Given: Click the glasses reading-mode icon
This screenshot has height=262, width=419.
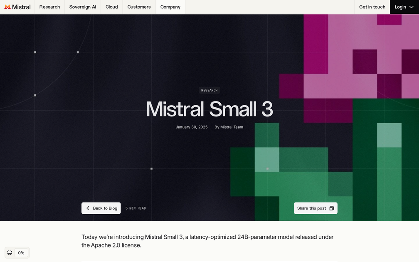Looking at the screenshot, I should tap(10, 253).
